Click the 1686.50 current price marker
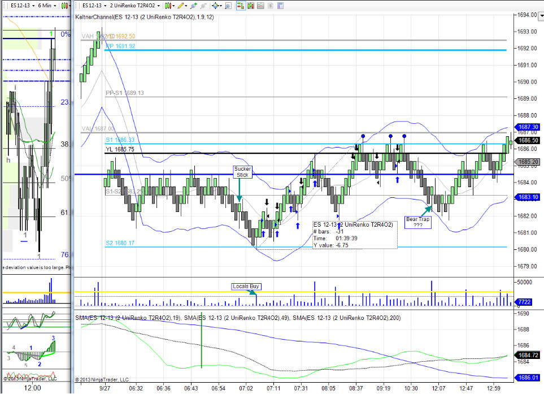The width and height of the screenshot is (544, 394). [x=528, y=140]
